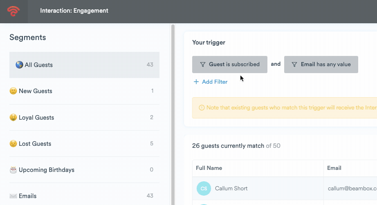377x205 pixels.
Task: Click the funnel icon on Guest filter
Action: (202, 65)
